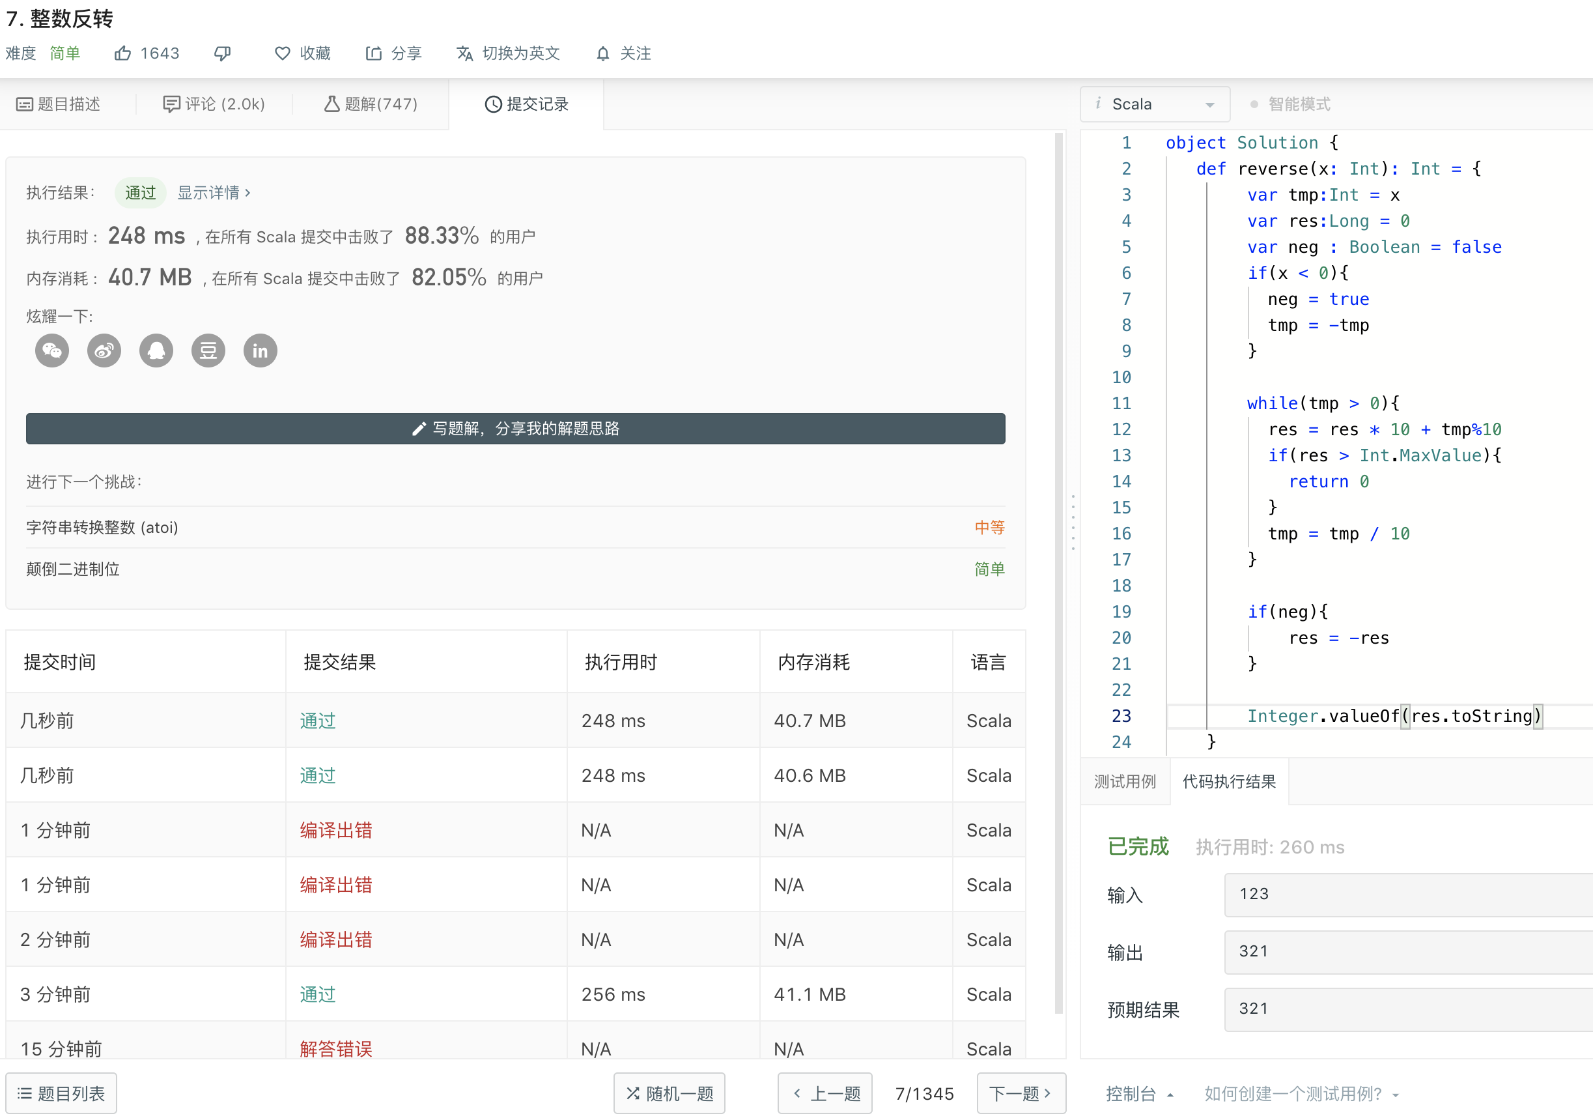
Task: Click the 分享 share icon
Action: pos(373,53)
